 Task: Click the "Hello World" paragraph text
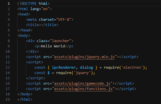(x=53, y=46)
